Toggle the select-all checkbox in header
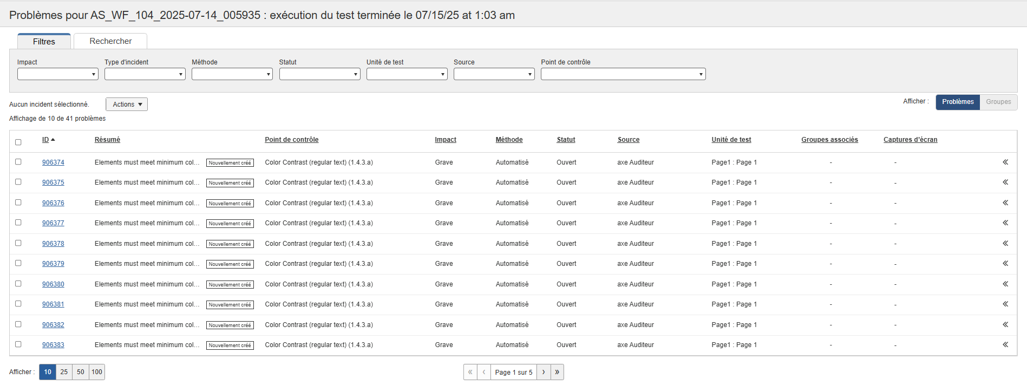Screen dimensions: 1027x385 click(18, 142)
